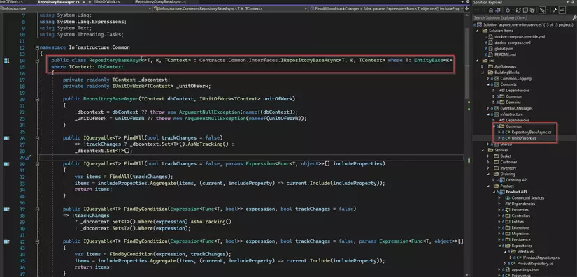Image resolution: width=577 pixels, height=277 pixels.
Task: Expand the Controllers folder under Product.API
Action: 500,216
